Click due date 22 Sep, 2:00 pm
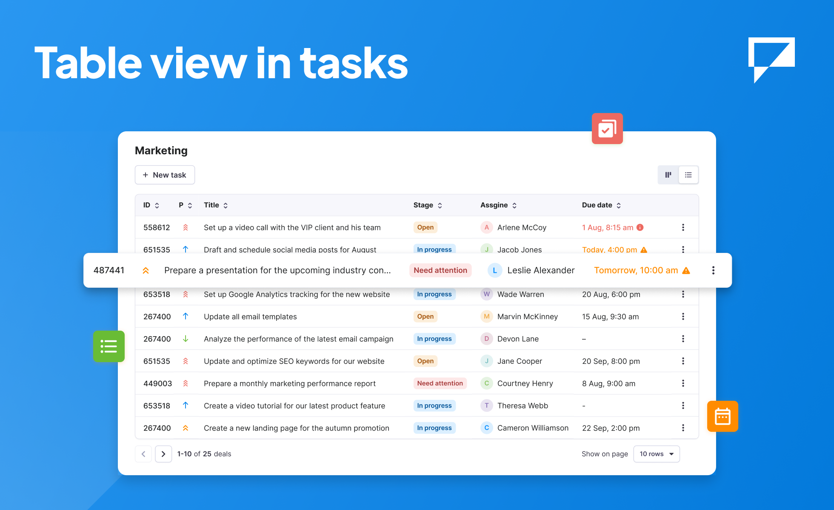This screenshot has height=510, width=834. point(611,428)
